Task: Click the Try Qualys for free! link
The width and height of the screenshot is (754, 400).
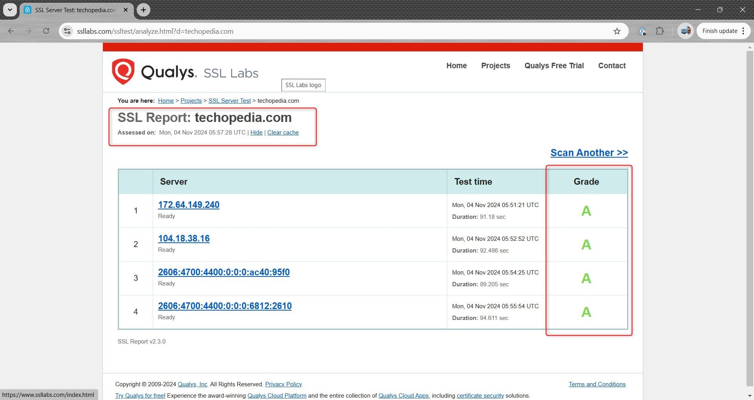Action: tap(140, 396)
